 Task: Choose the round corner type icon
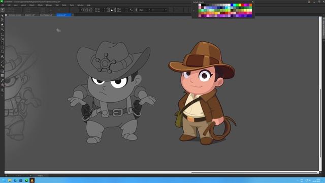click(82, 10)
